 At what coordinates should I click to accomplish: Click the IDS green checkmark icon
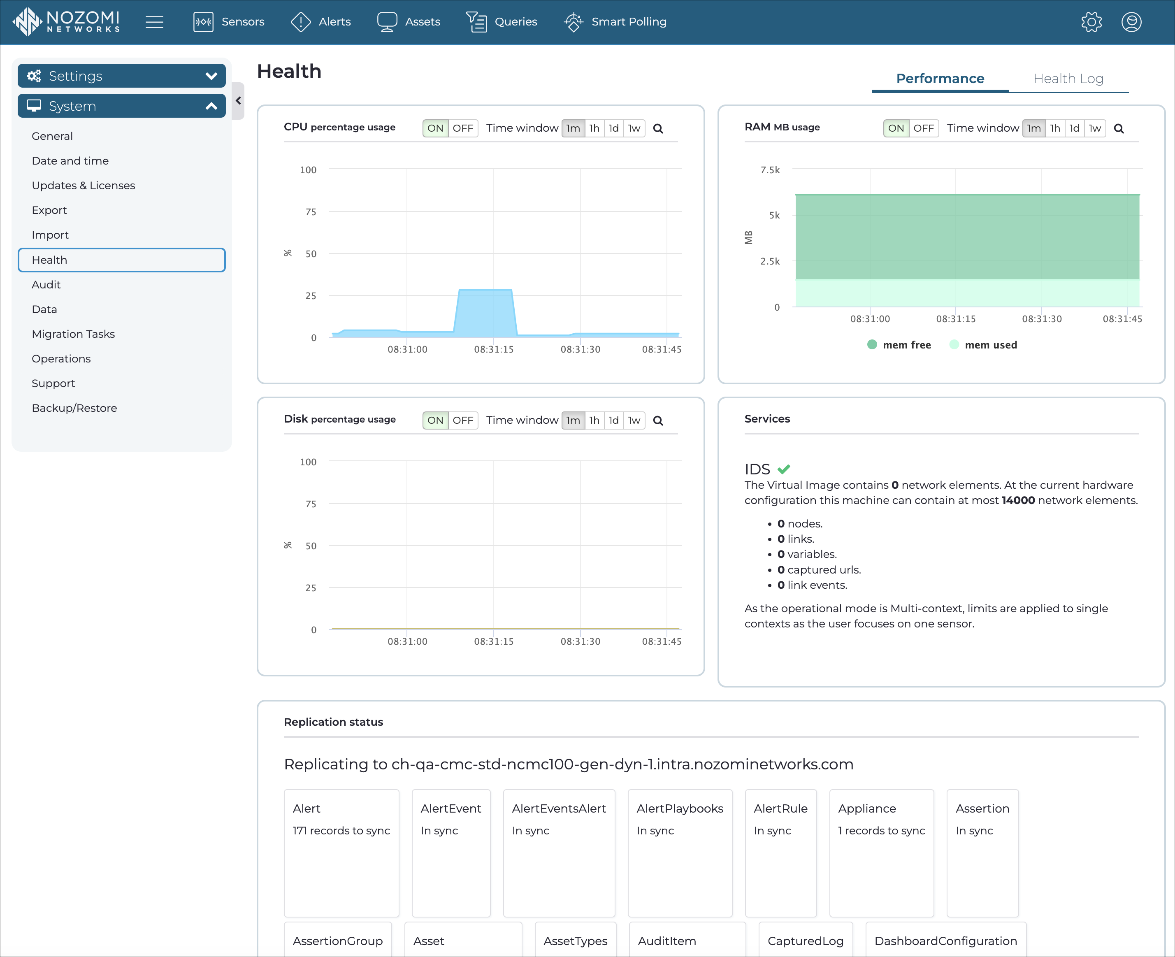(784, 469)
